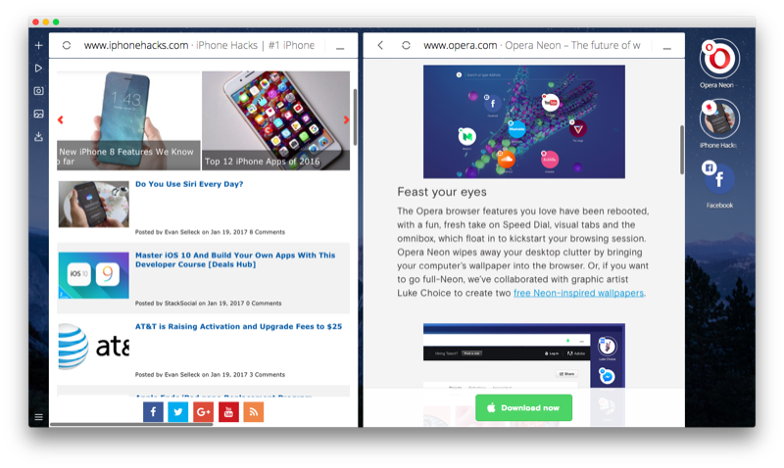Advance the carousel with the right red arrow

[x=346, y=120]
